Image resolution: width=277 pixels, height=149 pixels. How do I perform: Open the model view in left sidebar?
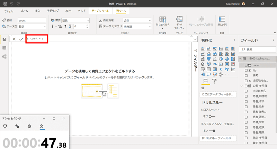point(4,56)
